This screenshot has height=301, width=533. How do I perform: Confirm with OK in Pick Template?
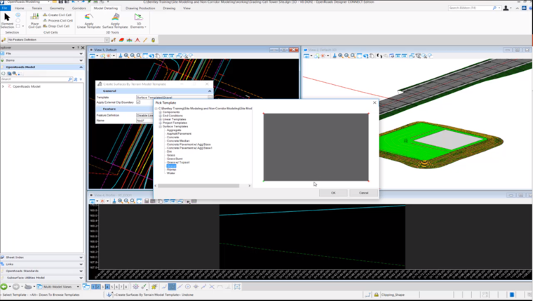[x=333, y=193]
